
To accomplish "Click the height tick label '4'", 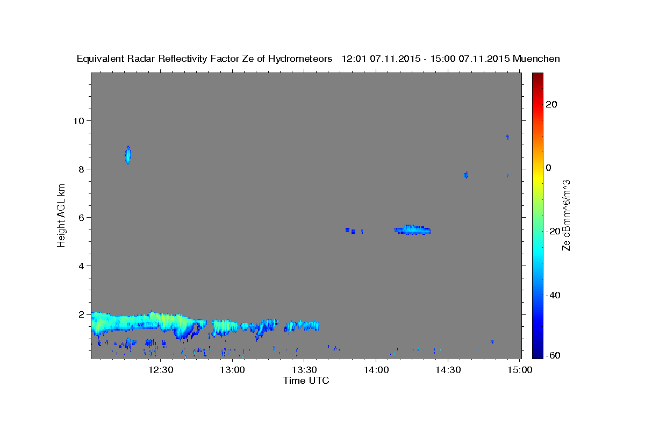I will tap(82, 266).
